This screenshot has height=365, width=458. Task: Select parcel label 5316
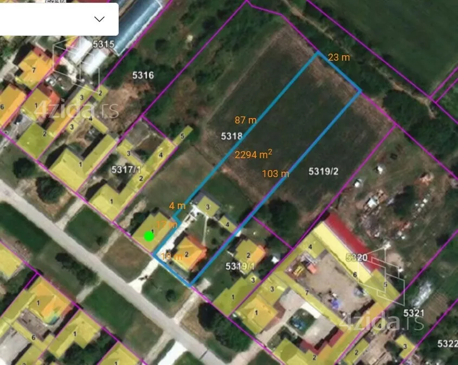point(143,75)
